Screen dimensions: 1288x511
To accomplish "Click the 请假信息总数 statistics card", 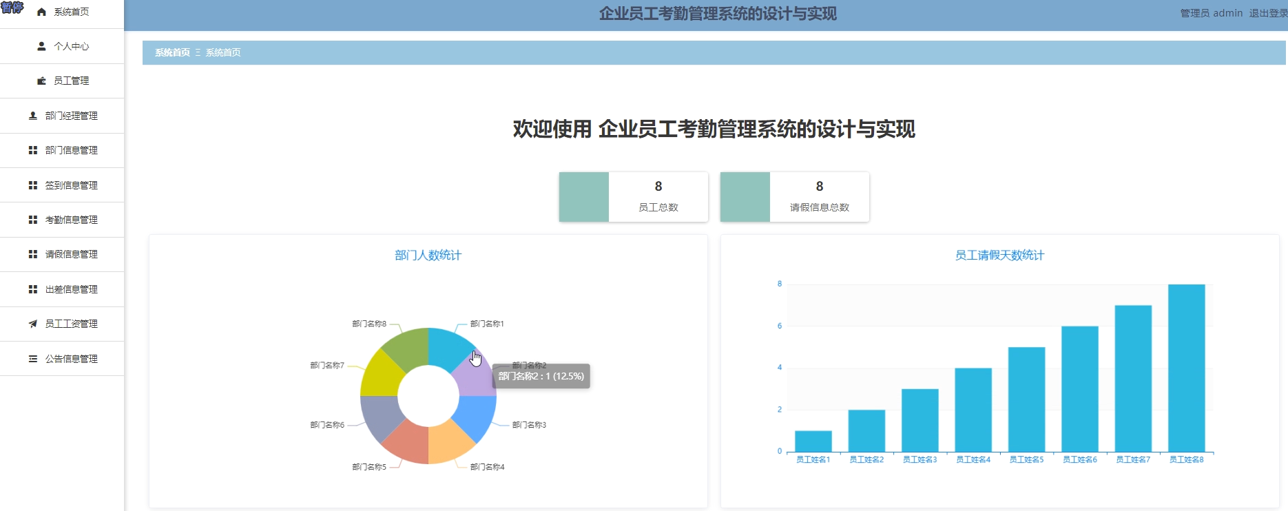I will pyautogui.click(x=795, y=197).
